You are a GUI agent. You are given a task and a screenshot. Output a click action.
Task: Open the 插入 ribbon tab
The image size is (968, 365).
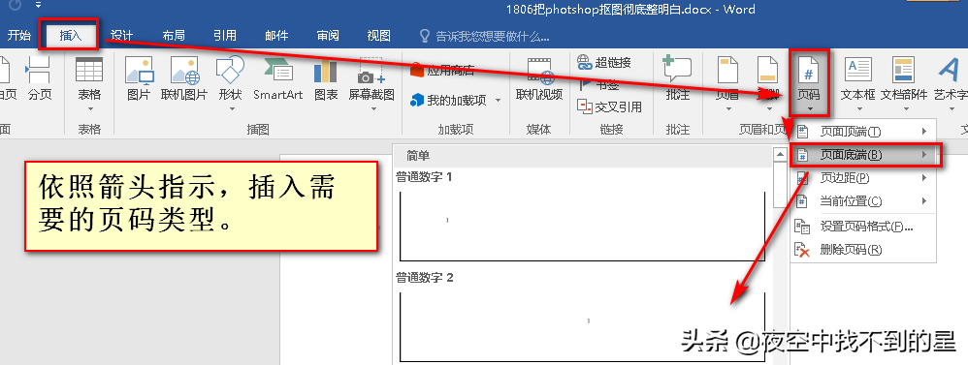click(x=70, y=36)
